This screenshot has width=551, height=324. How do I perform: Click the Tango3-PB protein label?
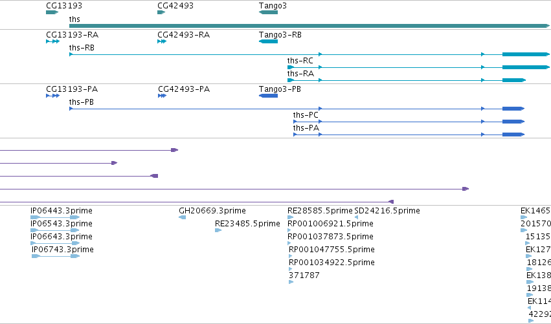[x=280, y=89]
